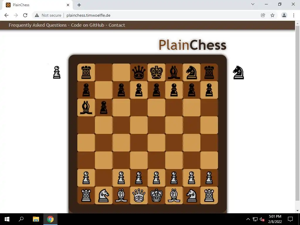This screenshot has width=300, height=225.
Task: Open File Explorer from the taskbar
Action: 36,219
